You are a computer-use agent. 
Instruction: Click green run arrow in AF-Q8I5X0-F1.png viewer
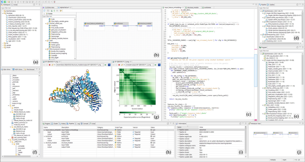pos(106,65)
